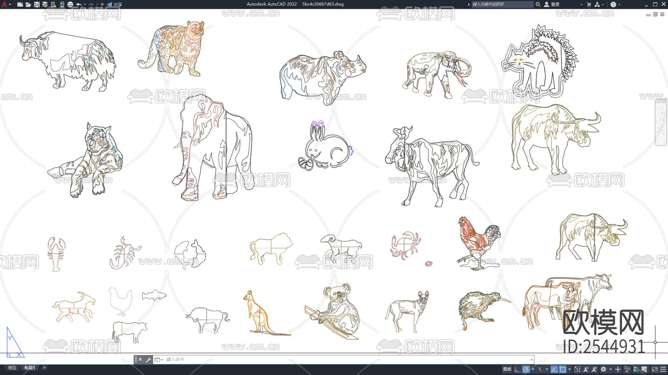This screenshot has height=375, width=668.
Task: Open command line customize wrench icon
Action: click(x=148, y=359)
